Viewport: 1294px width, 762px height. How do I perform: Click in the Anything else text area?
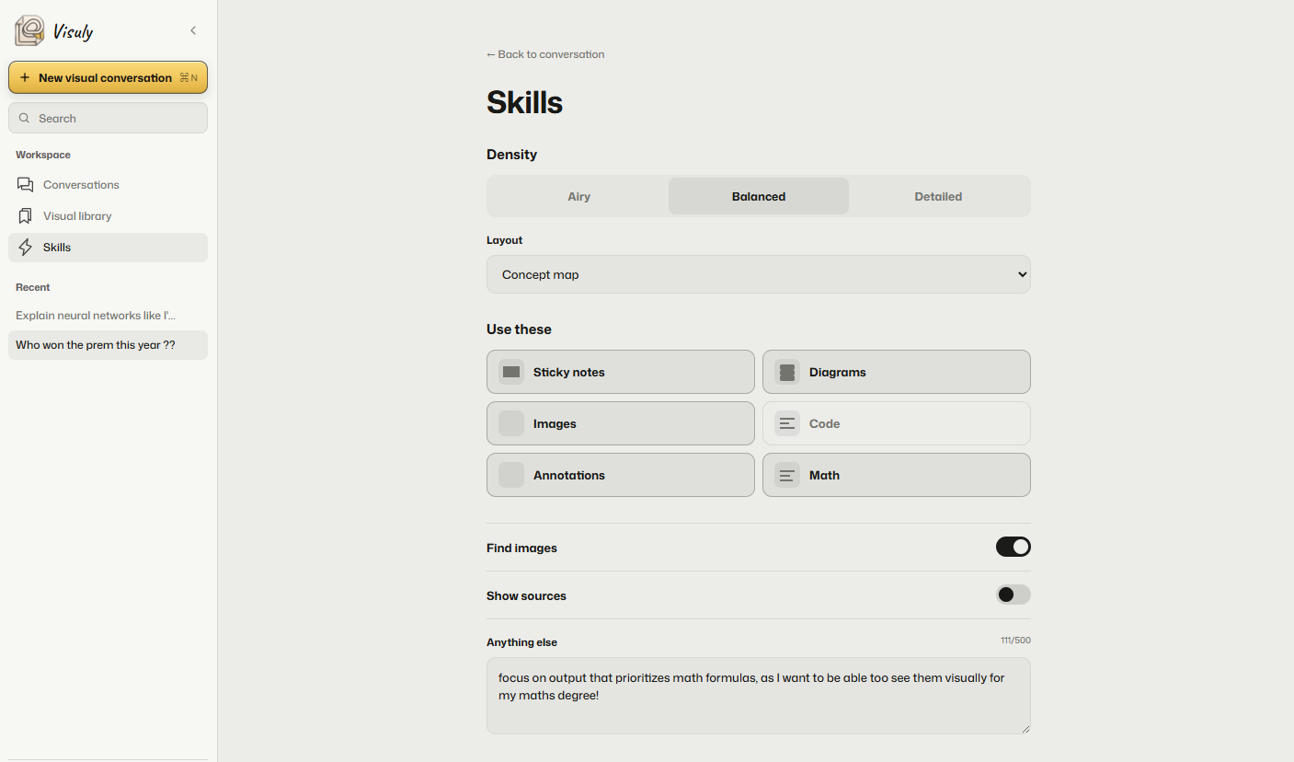pos(759,696)
